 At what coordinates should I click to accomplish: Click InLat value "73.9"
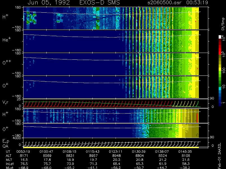click(70, 164)
